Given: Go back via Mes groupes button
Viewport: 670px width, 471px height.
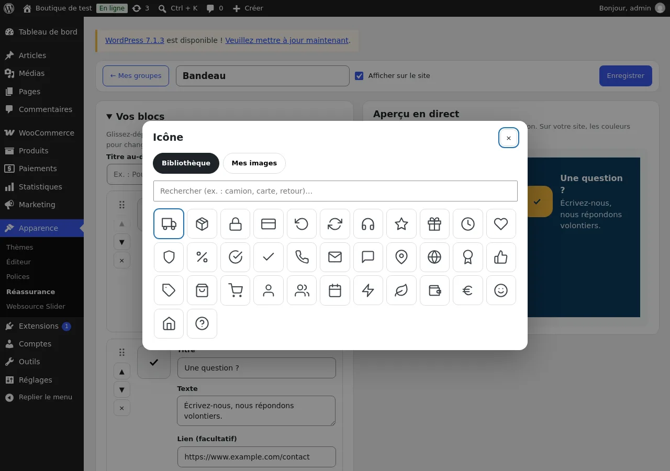Looking at the screenshot, I should point(136,76).
